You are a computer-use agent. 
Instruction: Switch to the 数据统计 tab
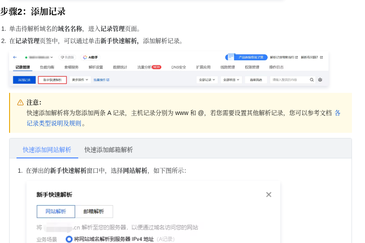(x=120, y=67)
